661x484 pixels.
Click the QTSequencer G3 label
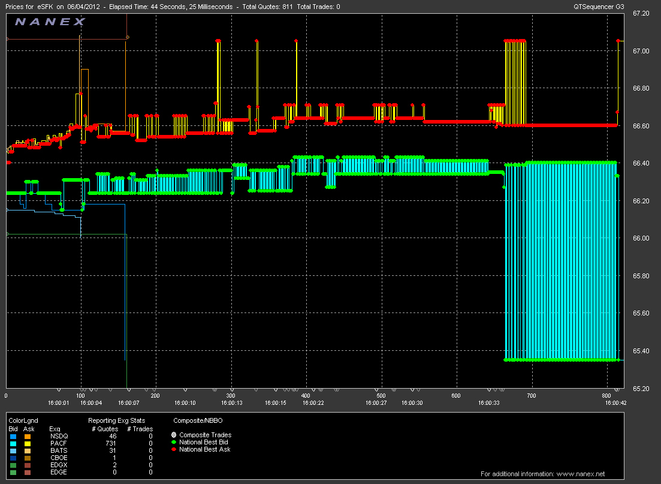[599, 7]
